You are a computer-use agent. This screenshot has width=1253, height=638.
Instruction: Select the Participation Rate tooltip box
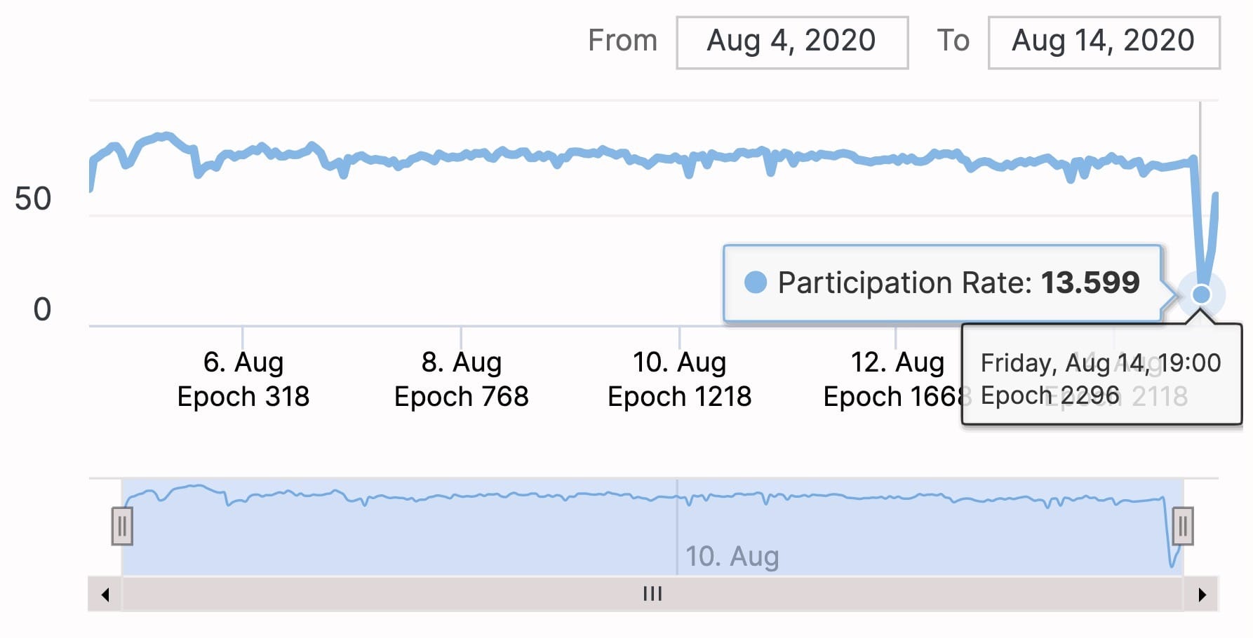pyautogui.click(x=944, y=283)
